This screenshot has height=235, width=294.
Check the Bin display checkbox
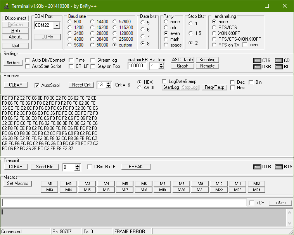pyautogui.click(x=251, y=82)
